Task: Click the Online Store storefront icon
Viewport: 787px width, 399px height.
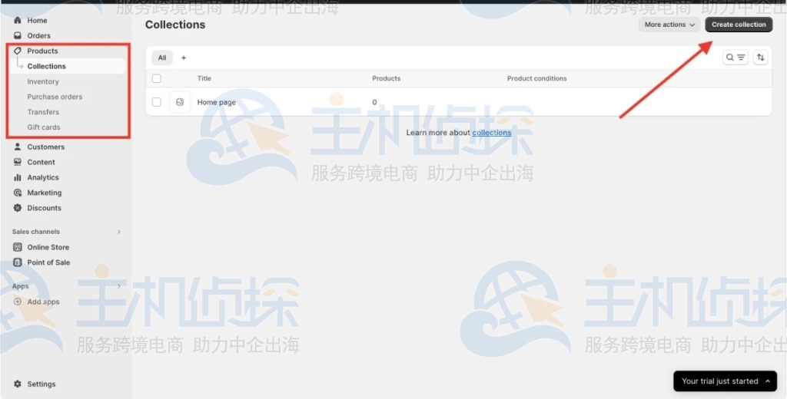Action: 18,247
